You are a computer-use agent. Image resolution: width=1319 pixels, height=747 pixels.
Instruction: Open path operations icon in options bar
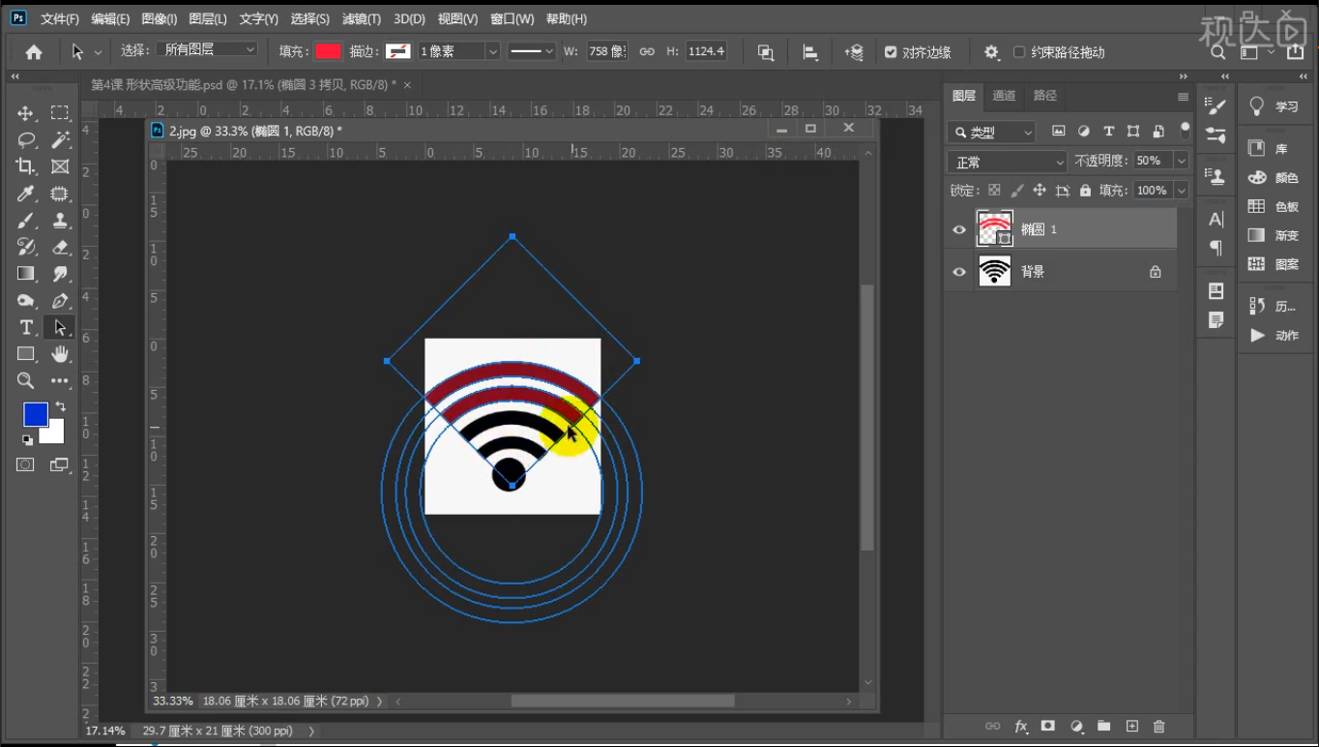click(x=766, y=52)
